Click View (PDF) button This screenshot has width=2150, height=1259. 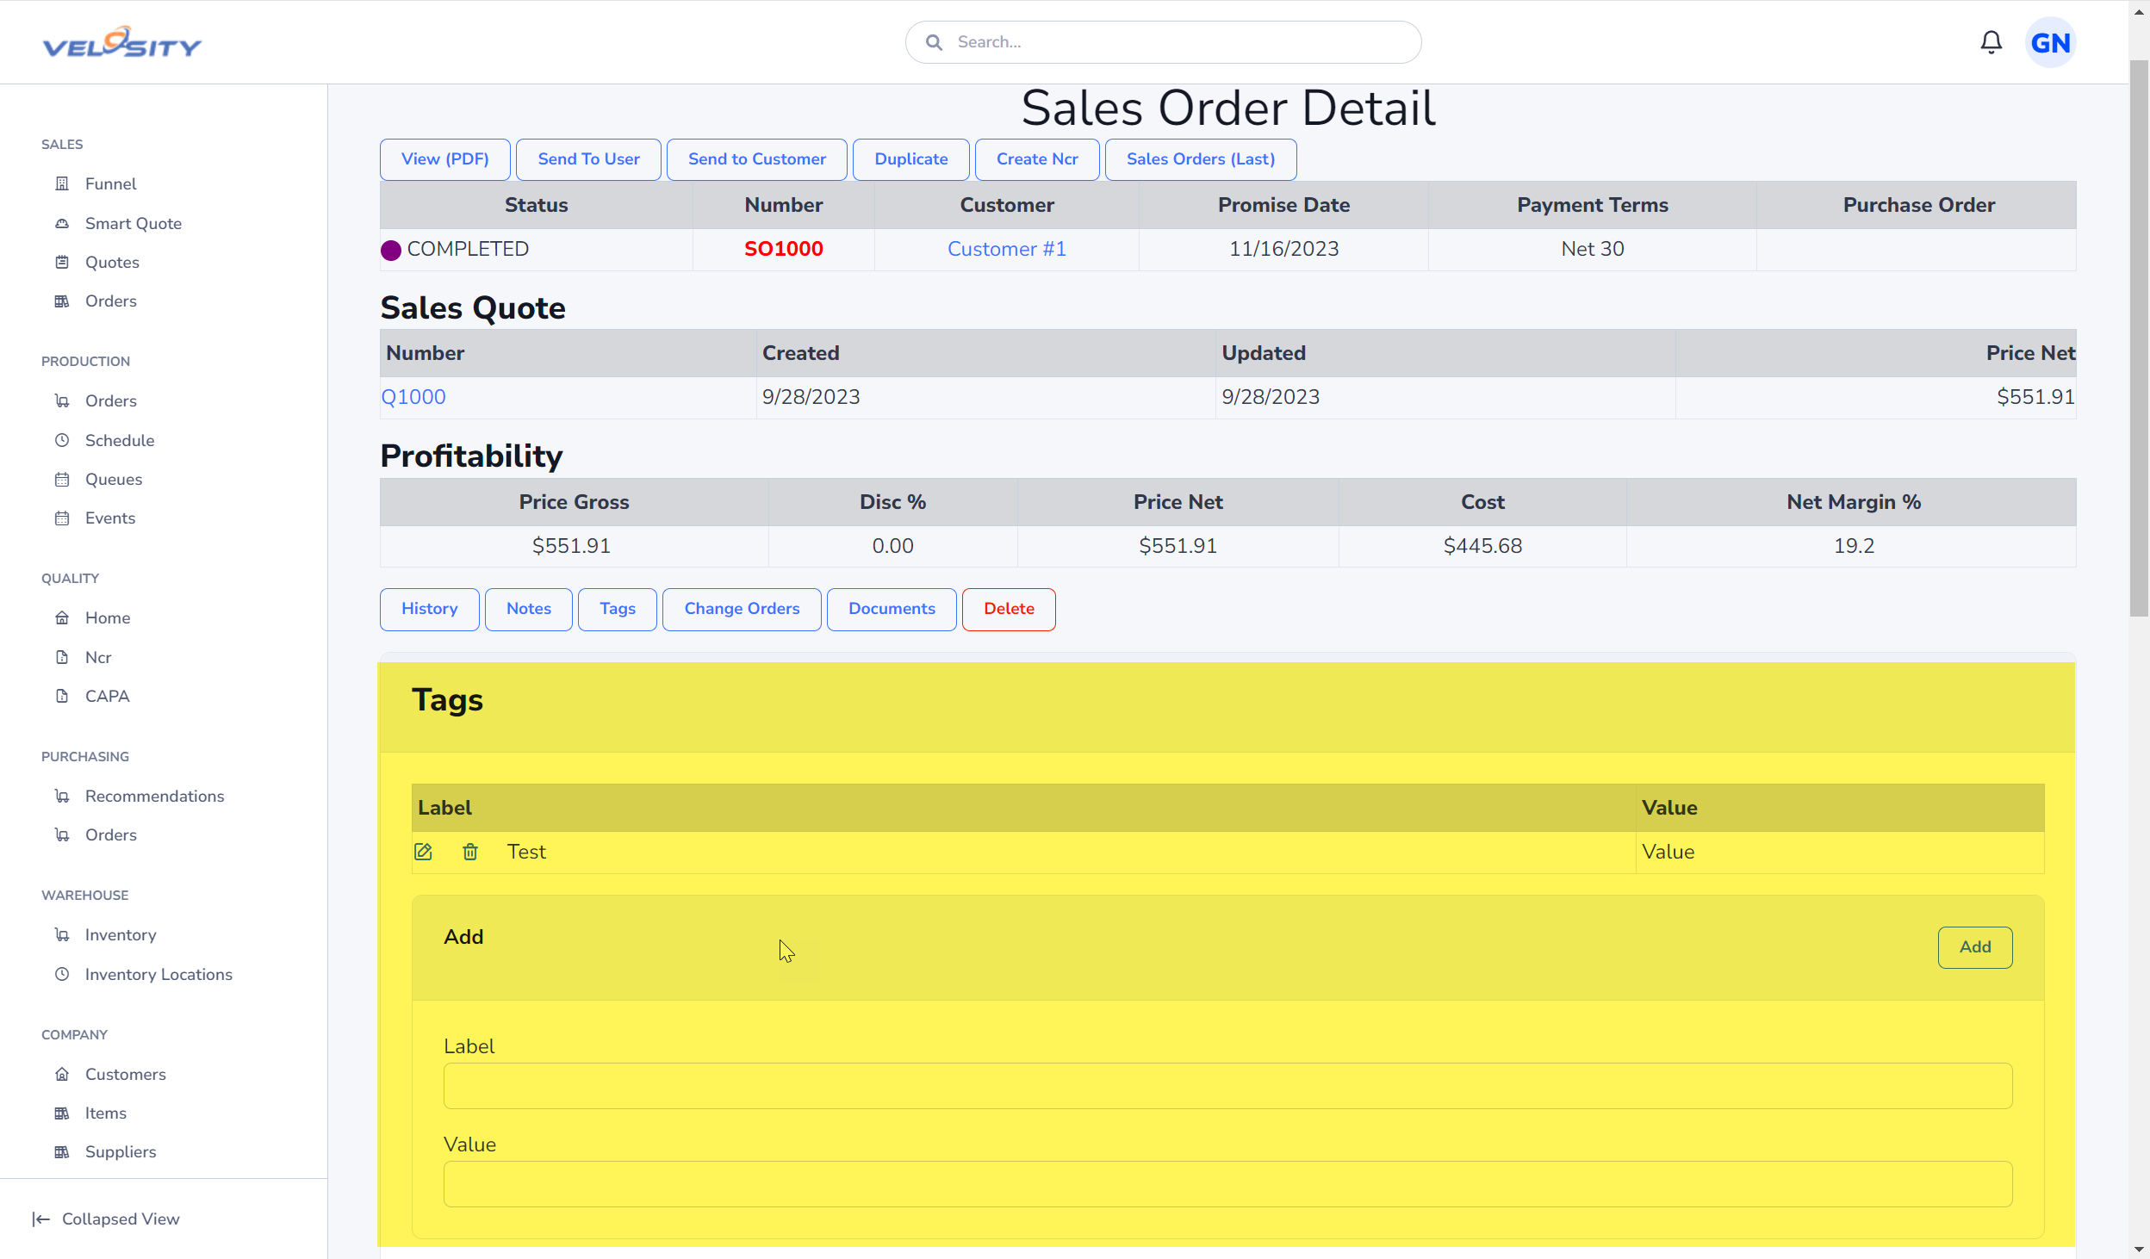coord(444,159)
